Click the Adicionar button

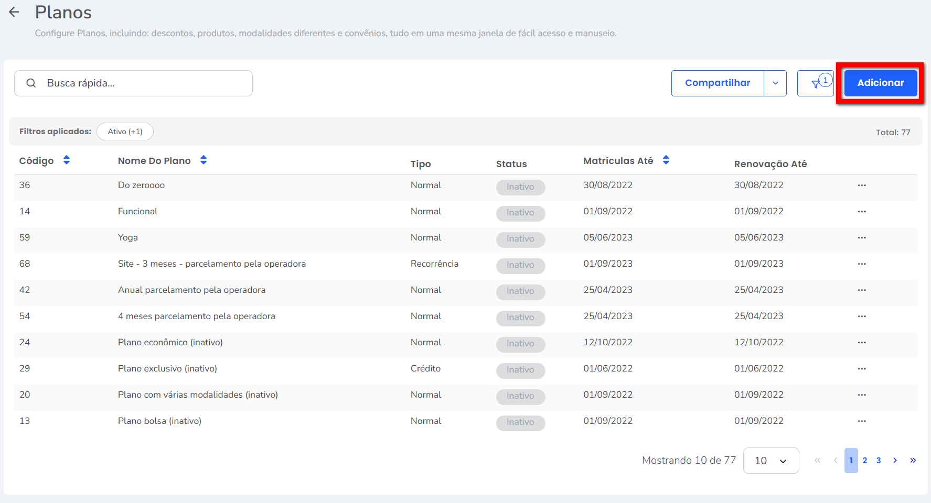click(x=880, y=83)
